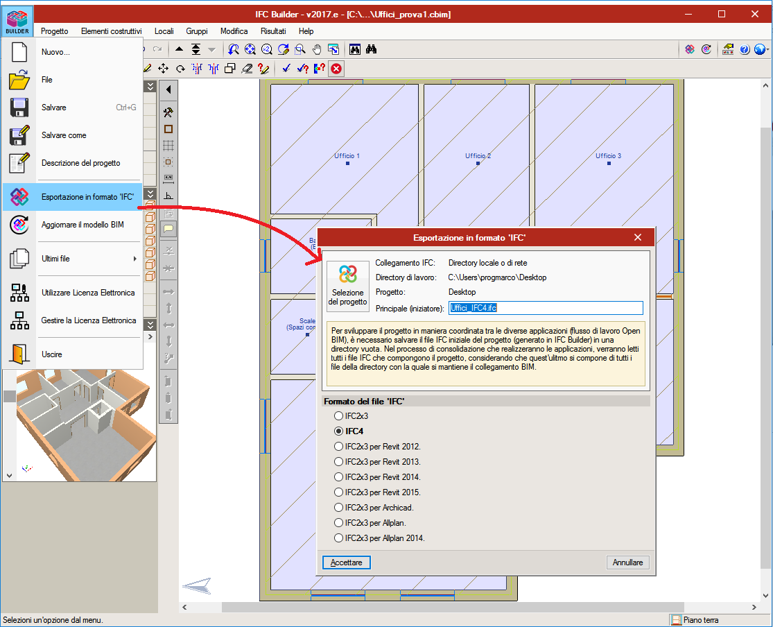
Task: Click the move arrows tool icon
Action: 164,68
